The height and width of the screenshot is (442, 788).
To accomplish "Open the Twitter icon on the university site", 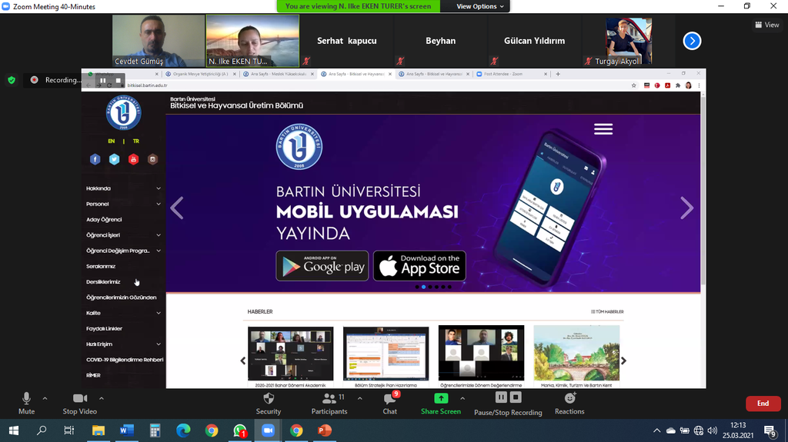I will [x=114, y=159].
